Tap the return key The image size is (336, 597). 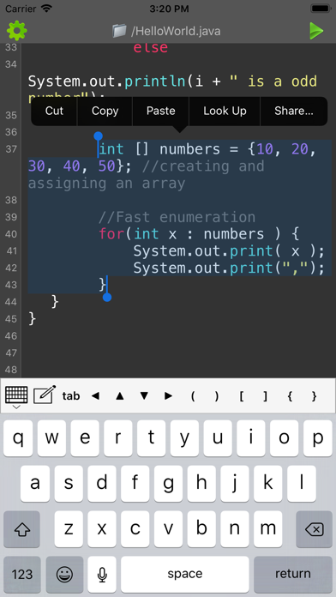pos(293,574)
